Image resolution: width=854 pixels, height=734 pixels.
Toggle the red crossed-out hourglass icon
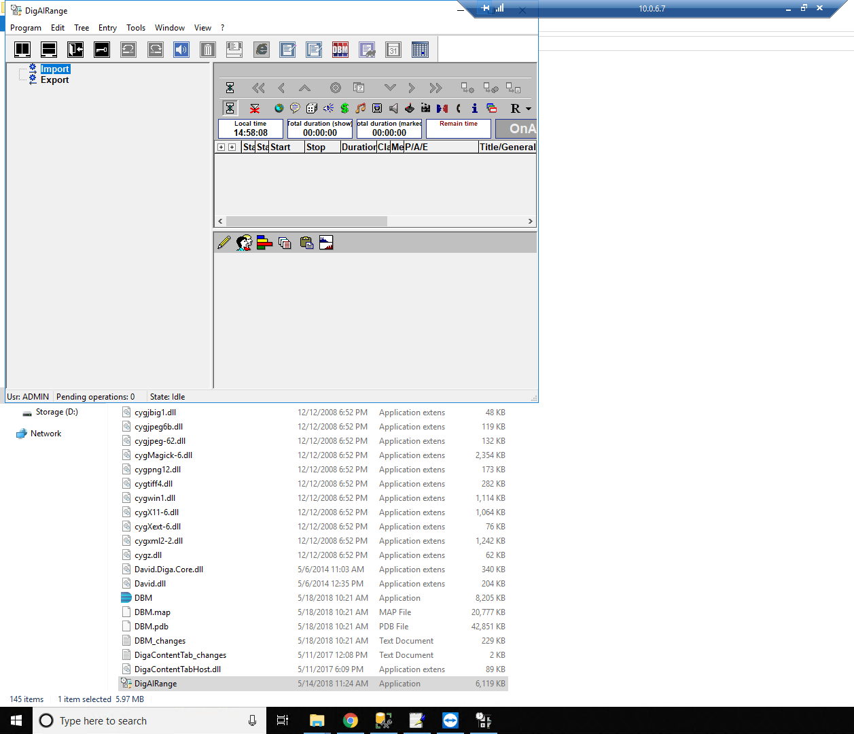[x=255, y=108]
